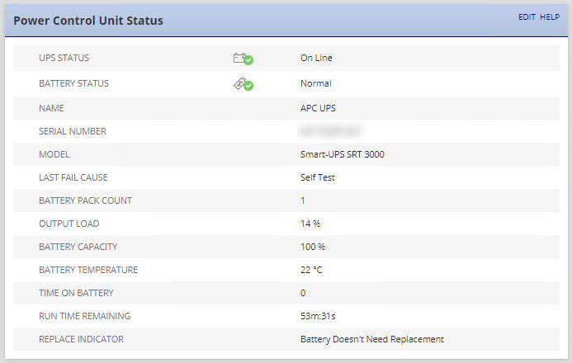Select the SERIAL NUMBER label
The width and height of the screenshot is (572, 363).
click(73, 131)
